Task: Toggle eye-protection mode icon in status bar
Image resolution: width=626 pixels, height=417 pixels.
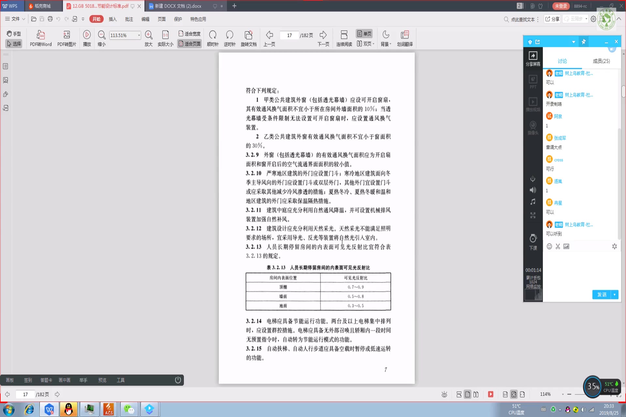Action: click(444, 395)
